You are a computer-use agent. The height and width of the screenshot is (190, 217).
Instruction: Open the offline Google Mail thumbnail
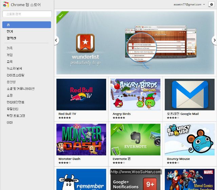(x=190, y=95)
